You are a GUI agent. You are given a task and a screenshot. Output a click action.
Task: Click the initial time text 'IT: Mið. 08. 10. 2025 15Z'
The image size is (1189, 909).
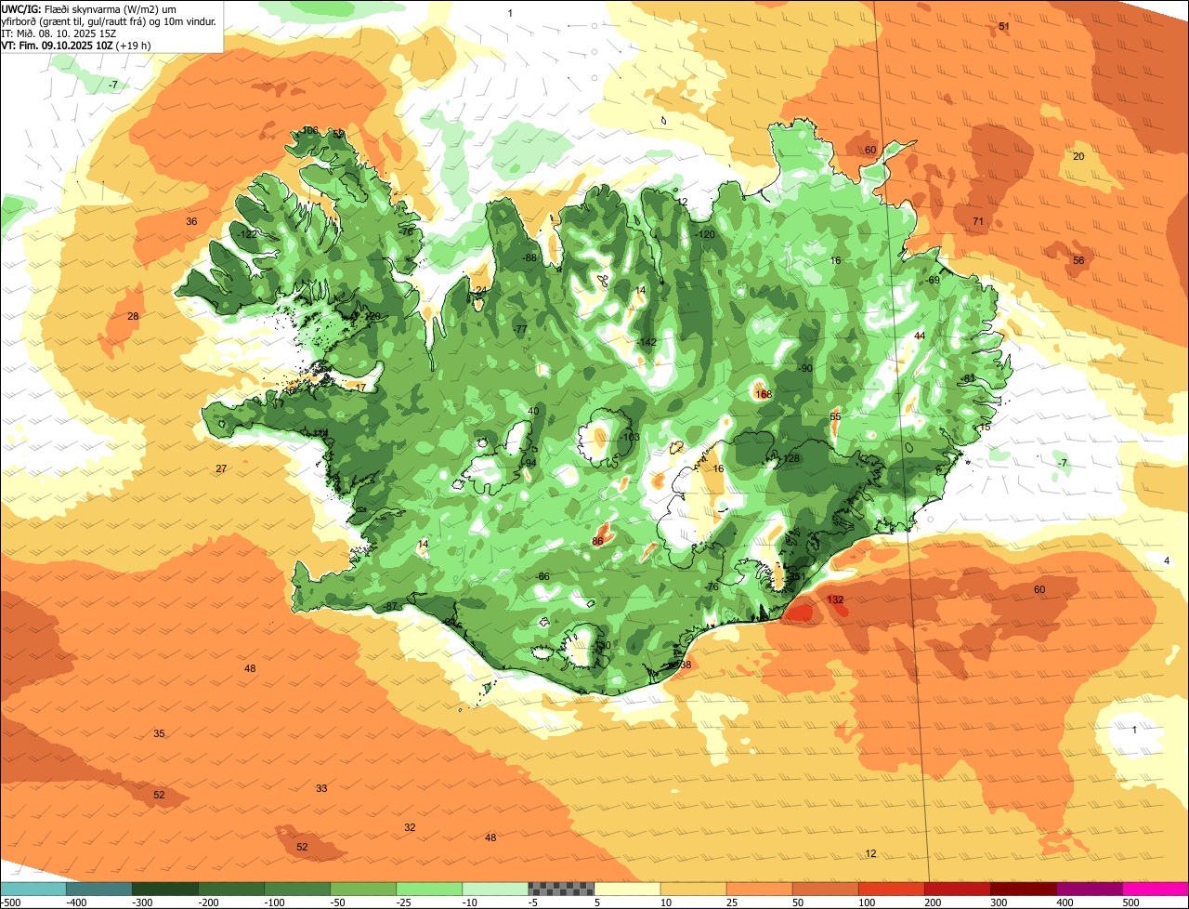[59, 33]
